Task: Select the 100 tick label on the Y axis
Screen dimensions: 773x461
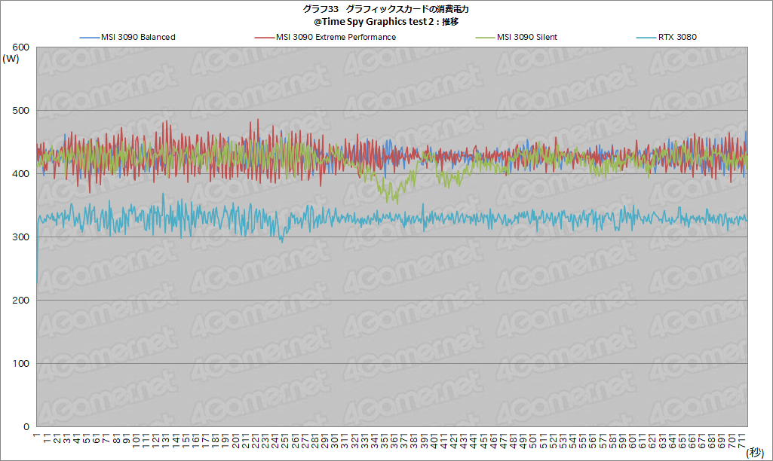Action: pos(21,364)
